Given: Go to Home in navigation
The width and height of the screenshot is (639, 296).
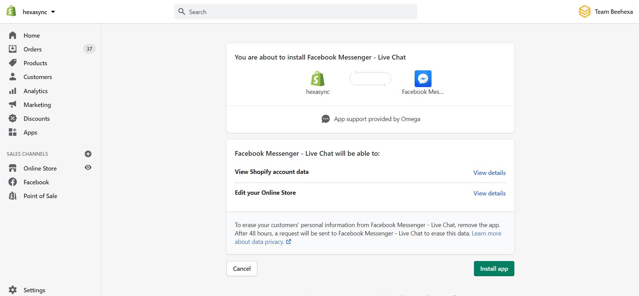Looking at the screenshot, I should coord(32,35).
